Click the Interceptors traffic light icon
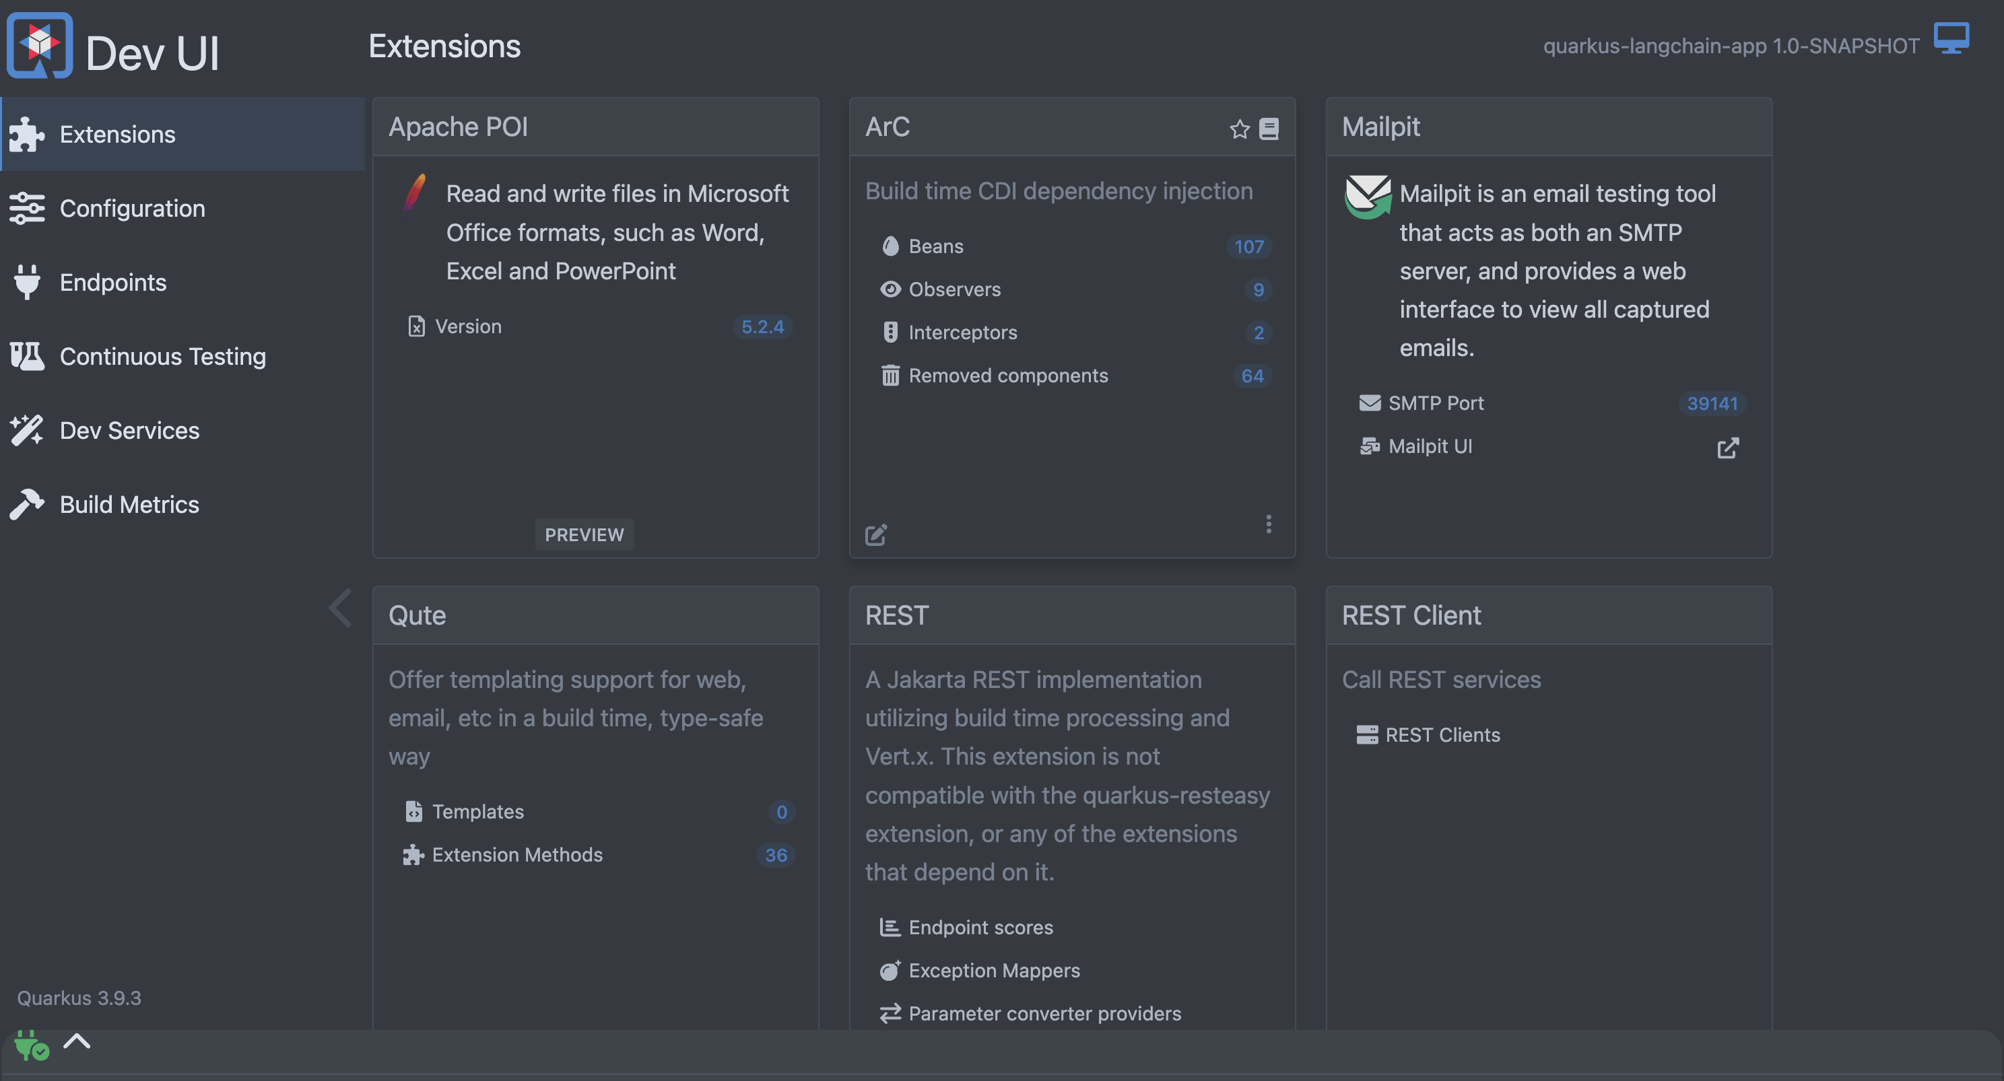 tap(891, 332)
